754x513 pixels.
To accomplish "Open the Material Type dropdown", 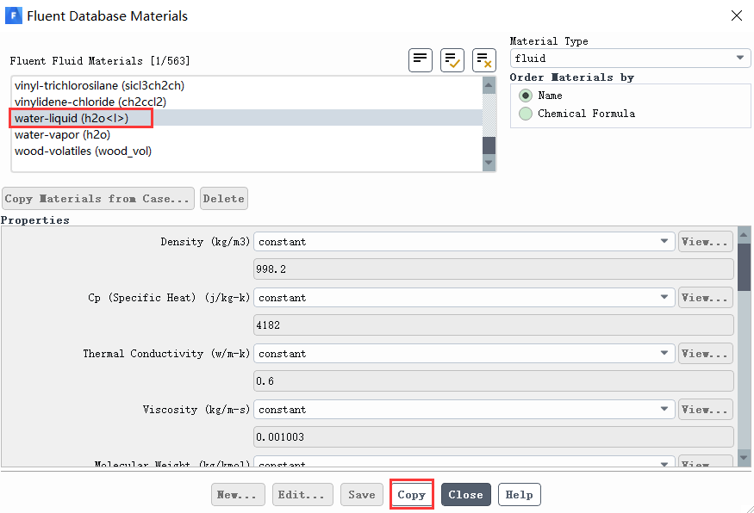I will click(630, 59).
